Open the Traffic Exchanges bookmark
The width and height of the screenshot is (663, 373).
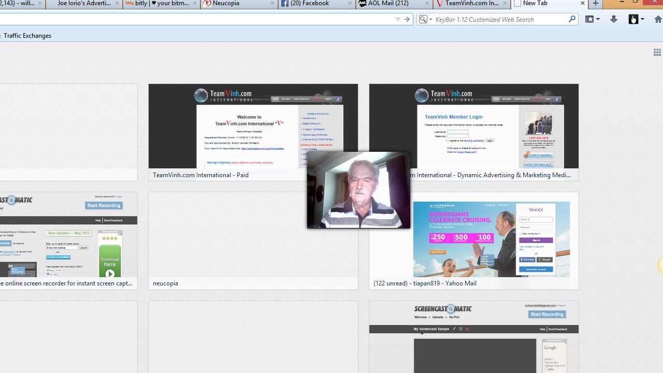point(27,35)
